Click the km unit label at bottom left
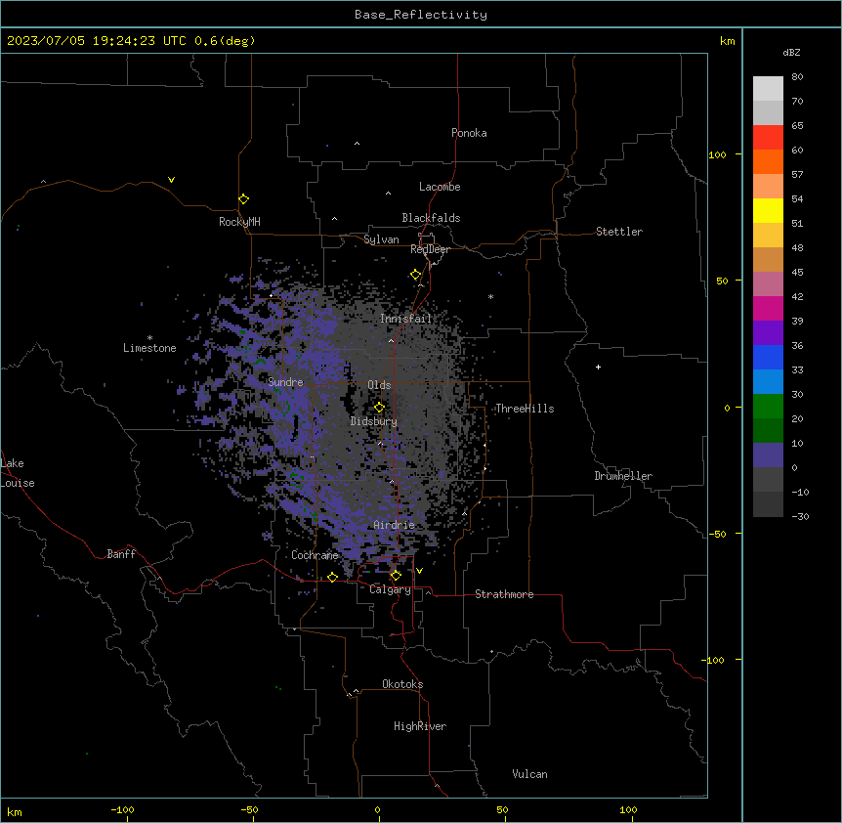The width and height of the screenshot is (842, 823). pos(15,811)
